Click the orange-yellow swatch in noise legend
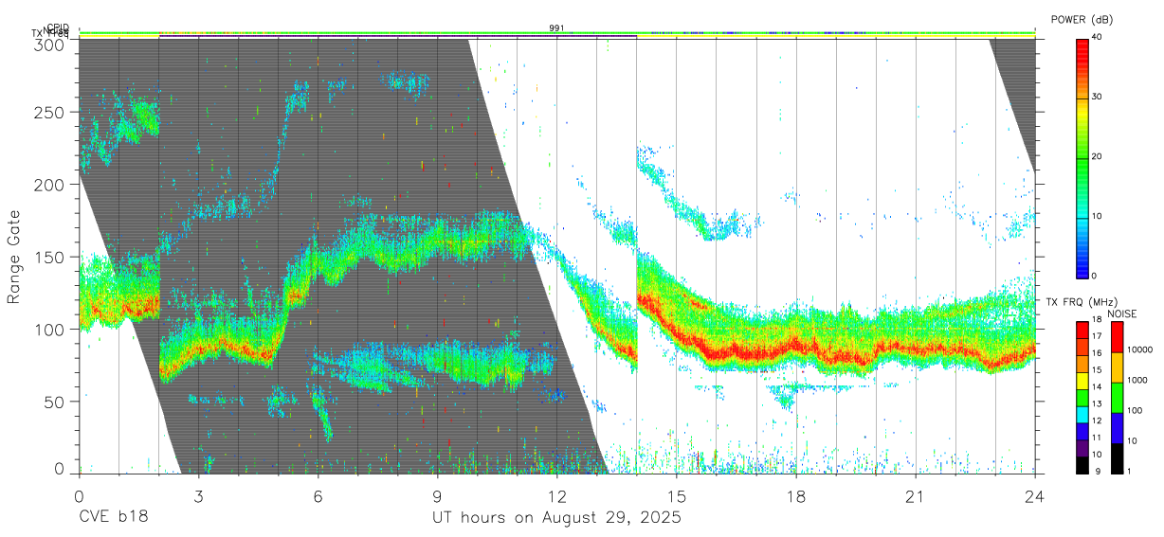 point(1117,367)
